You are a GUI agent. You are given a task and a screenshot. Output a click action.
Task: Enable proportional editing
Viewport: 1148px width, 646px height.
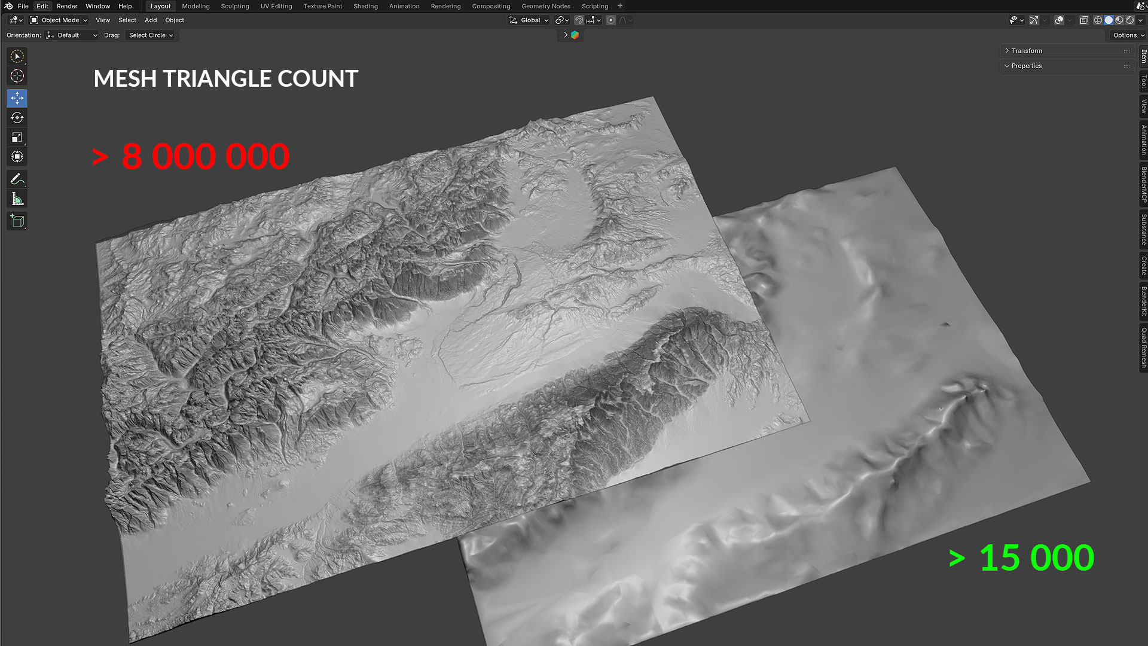[x=610, y=20]
